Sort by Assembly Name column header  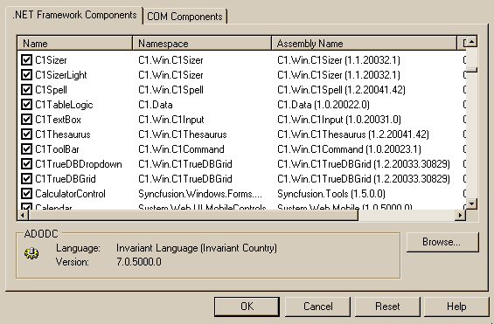point(365,43)
